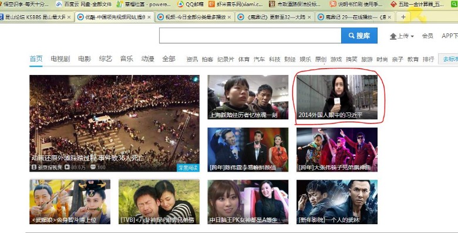Click the magnifier search button 搜库

[359, 36]
